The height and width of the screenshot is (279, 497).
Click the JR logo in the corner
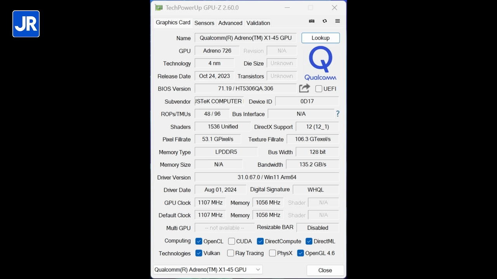click(x=26, y=24)
